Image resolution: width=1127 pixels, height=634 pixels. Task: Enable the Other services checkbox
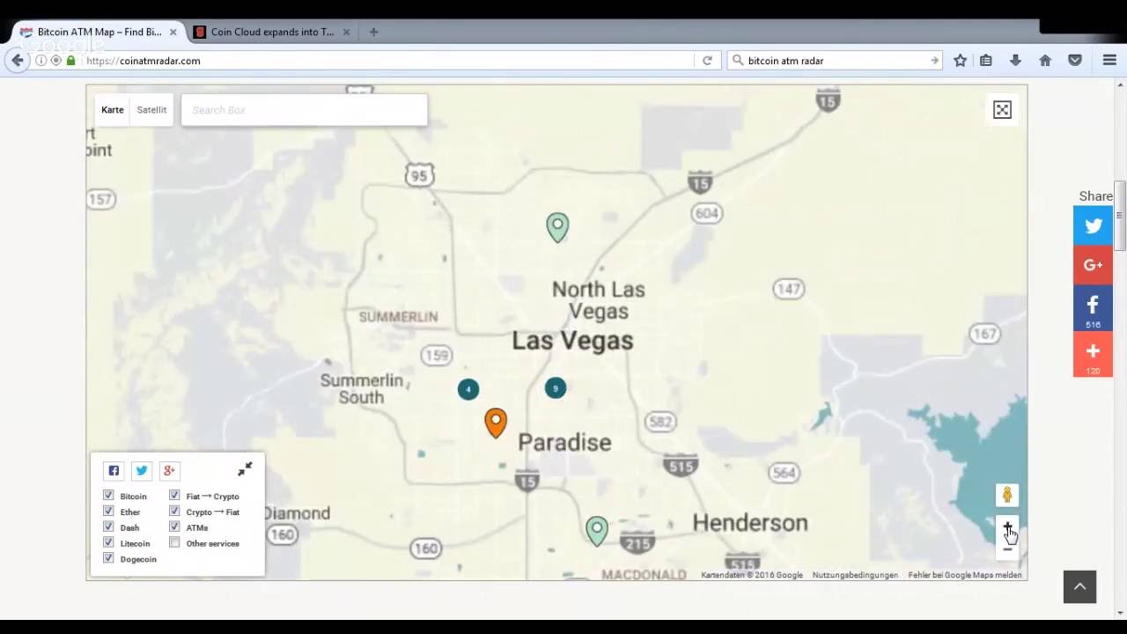174,542
